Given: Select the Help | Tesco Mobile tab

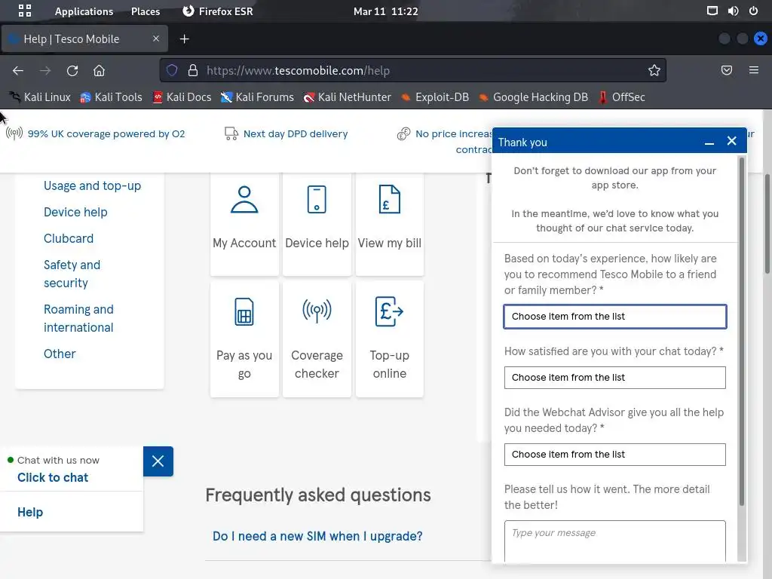Looking at the screenshot, I should [x=84, y=39].
